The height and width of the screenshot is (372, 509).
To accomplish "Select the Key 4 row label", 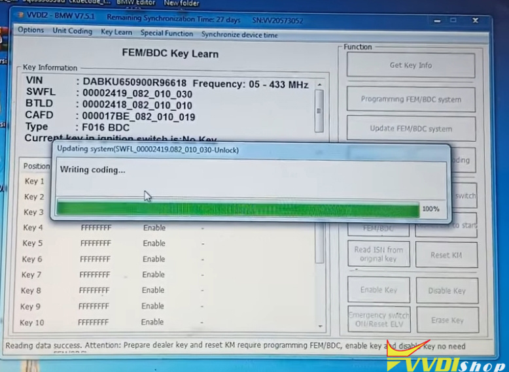I will coord(33,228).
